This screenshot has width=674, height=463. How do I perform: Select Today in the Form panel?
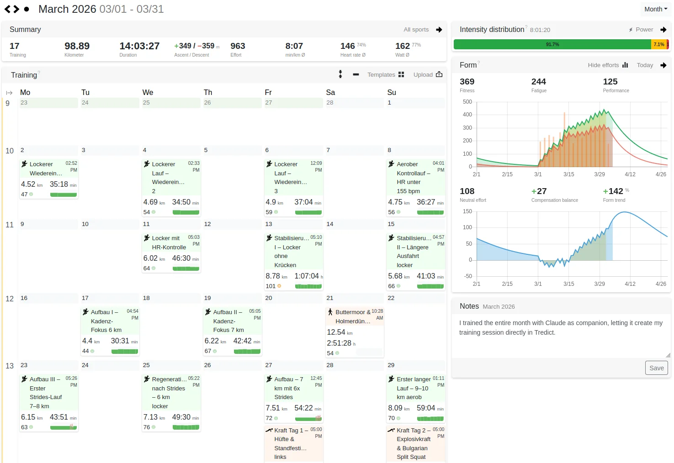coord(645,65)
